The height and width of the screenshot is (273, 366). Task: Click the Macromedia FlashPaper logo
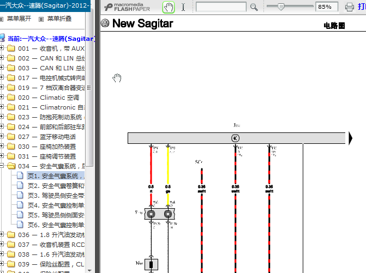(x=127, y=7)
